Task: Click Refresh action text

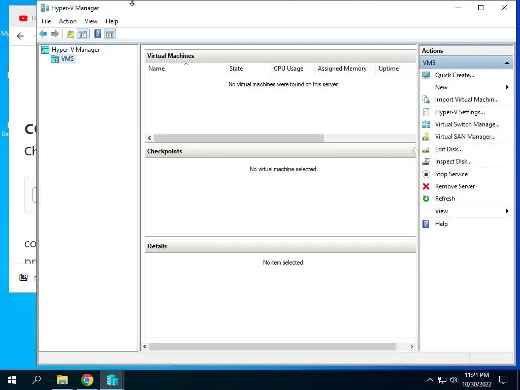Action: coord(445,199)
